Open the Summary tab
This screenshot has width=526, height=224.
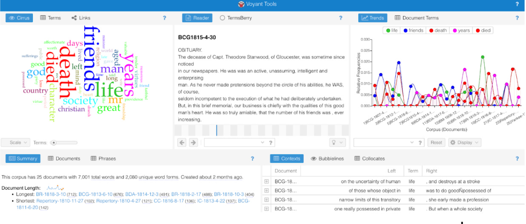tap(23, 159)
